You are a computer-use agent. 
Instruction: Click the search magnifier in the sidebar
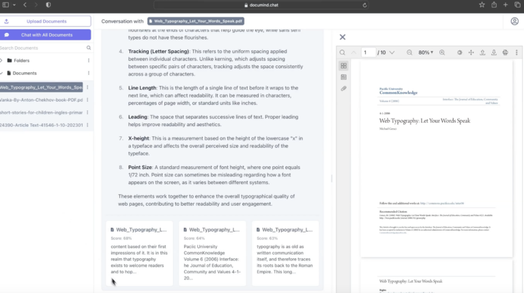pos(89,48)
